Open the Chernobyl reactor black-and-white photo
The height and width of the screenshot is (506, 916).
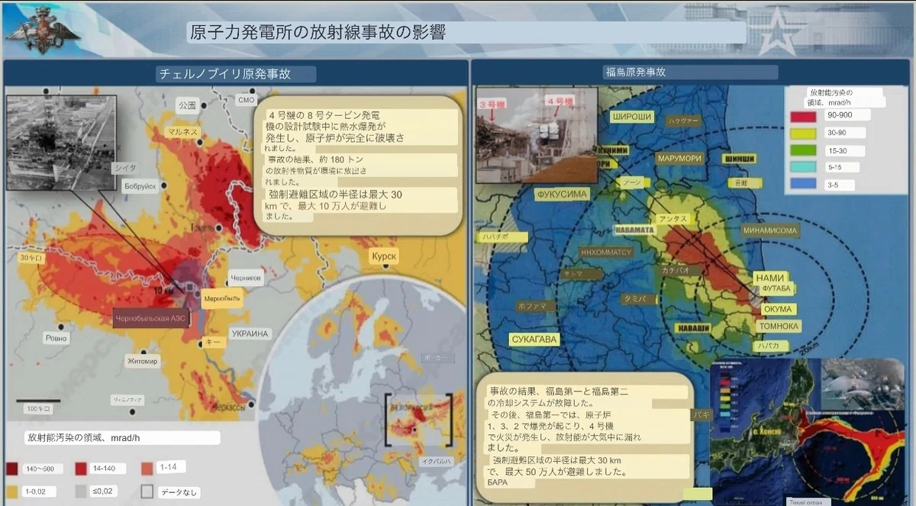click(x=61, y=142)
